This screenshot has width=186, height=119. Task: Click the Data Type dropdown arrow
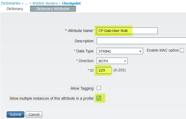tap(140, 51)
